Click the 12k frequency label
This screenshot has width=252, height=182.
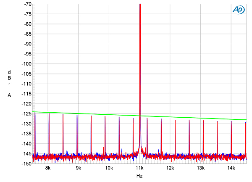pyautogui.click(x=170, y=168)
